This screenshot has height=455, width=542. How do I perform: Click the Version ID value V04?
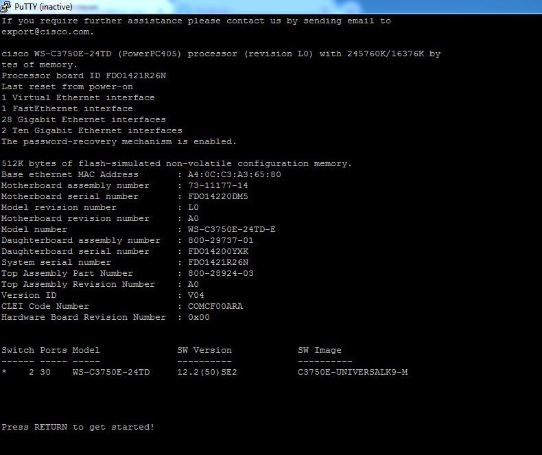(x=196, y=295)
